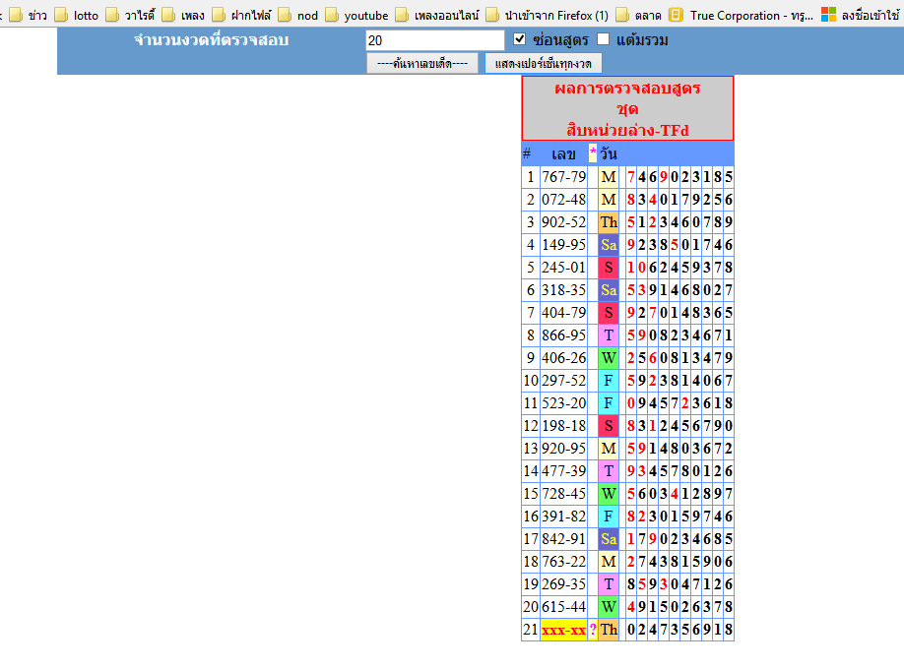Enable the แต้มรวม checkbox
This screenshot has width=904, height=669.
tap(603, 39)
